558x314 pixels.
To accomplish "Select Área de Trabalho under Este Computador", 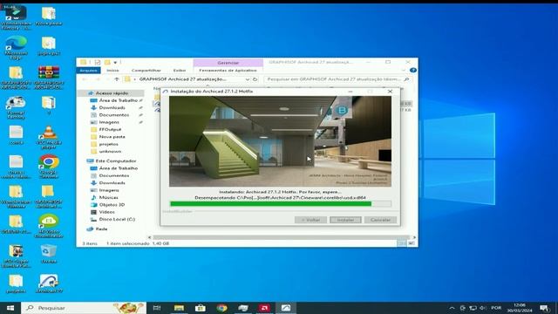I will [x=119, y=168].
